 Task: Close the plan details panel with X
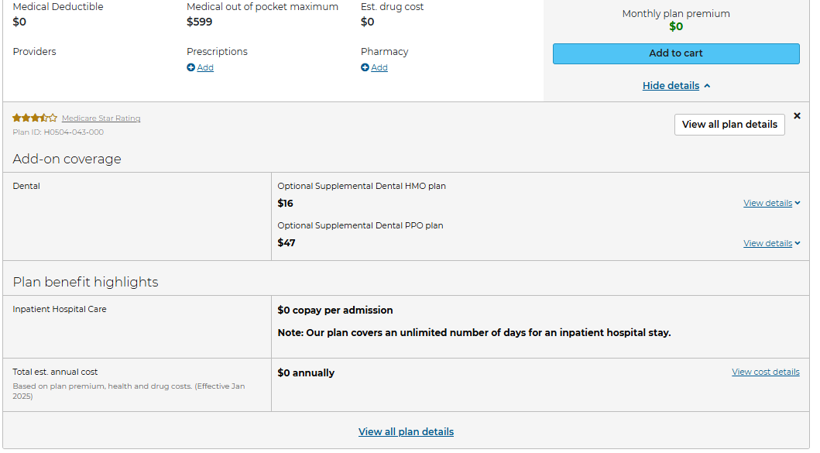click(x=797, y=115)
